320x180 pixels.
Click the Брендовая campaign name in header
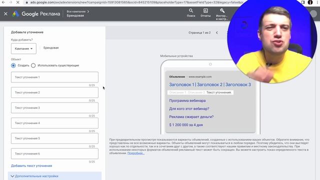tap(75, 15)
